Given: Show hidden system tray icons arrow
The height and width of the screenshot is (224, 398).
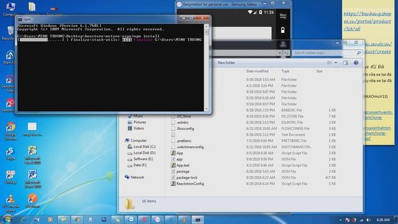Looking at the screenshot, I should (340, 220).
